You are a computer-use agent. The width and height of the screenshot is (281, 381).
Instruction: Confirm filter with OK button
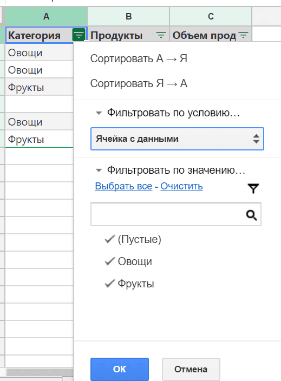[x=120, y=369]
